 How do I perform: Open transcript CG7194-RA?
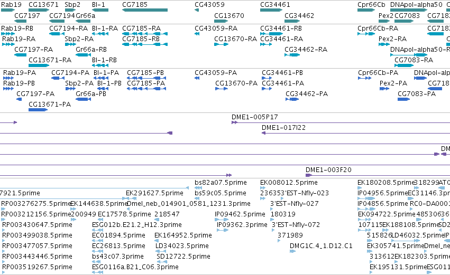click(x=68, y=29)
